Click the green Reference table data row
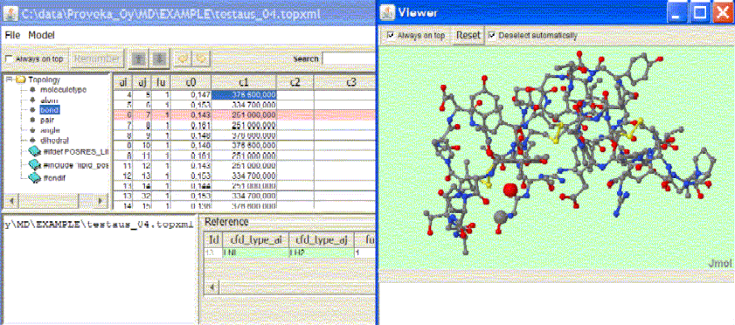The image size is (735, 325). 290,252
